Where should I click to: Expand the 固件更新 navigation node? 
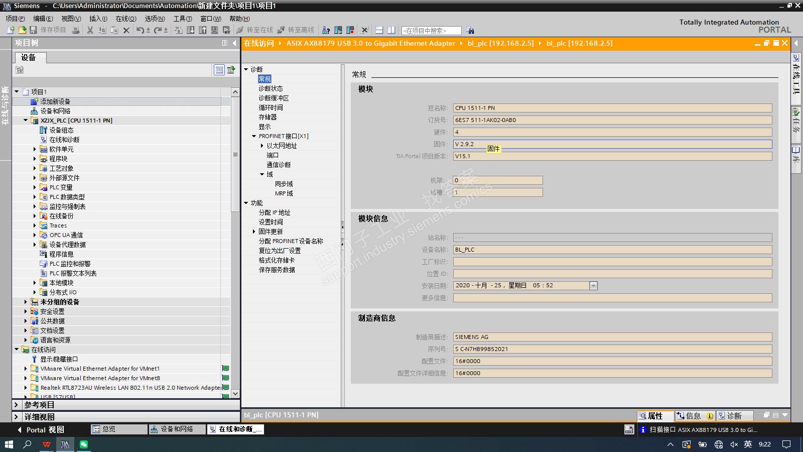click(x=254, y=232)
